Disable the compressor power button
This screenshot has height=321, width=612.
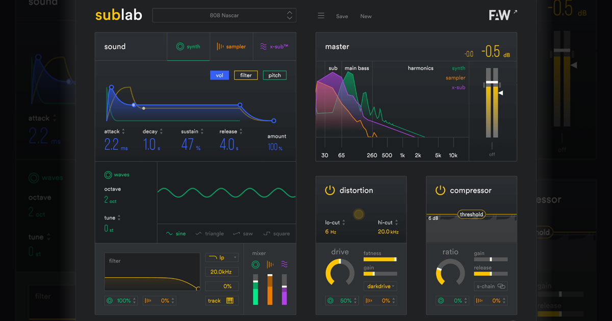coord(440,191)
